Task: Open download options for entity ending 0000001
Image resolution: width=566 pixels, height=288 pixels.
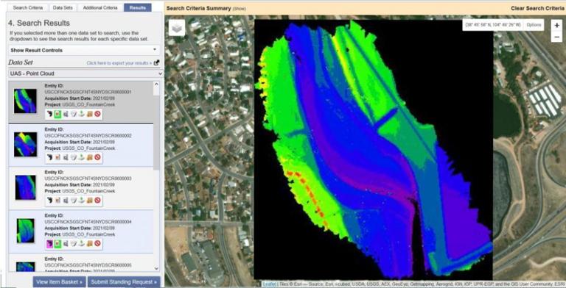Action: [x=81, y=114]
